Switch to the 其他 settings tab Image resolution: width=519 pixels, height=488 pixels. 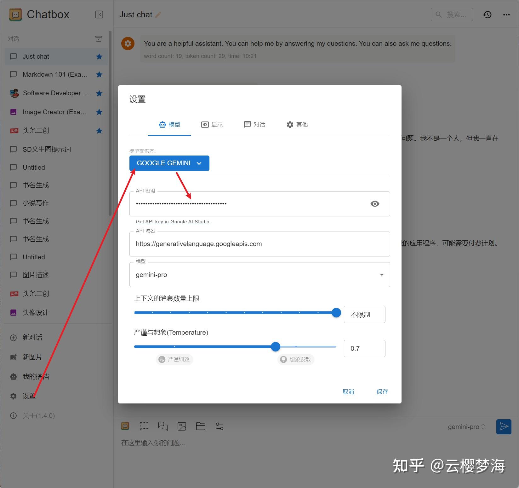[297, 124]
